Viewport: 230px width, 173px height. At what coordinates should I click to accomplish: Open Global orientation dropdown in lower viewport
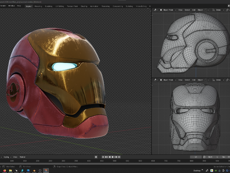click(x=218, y=80)
